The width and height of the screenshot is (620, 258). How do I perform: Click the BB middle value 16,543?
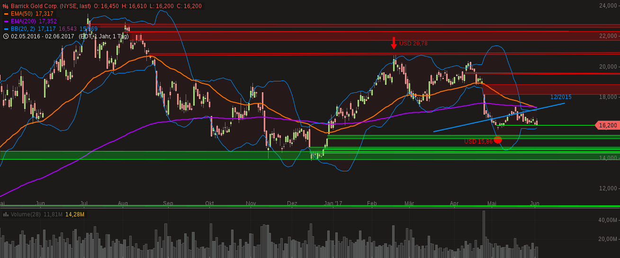tap(68, 29)
